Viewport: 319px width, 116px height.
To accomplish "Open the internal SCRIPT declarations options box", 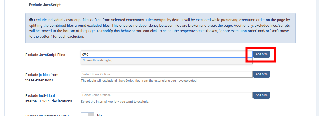I will (x=167, y=95).
